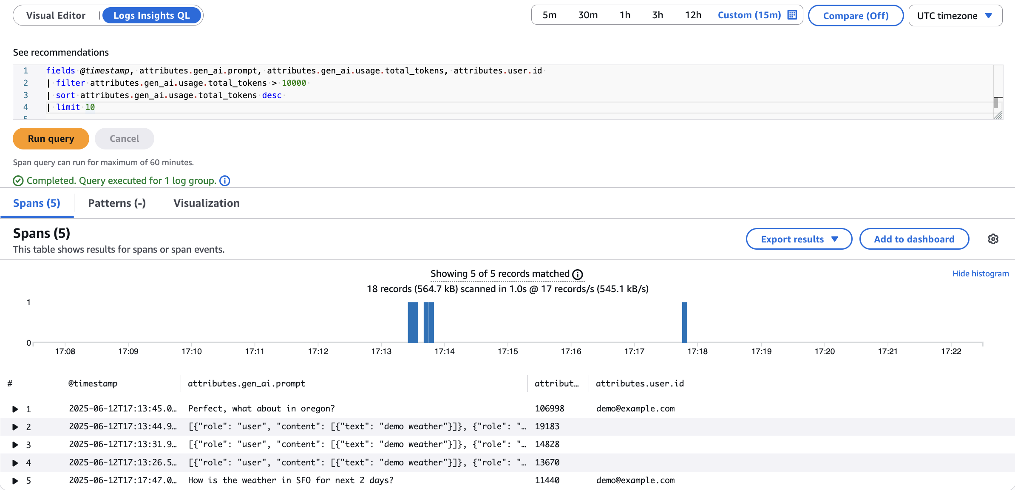Image resolution: width=1015 pixels, height=490 pixels.
Task: Open the Export results dropdown
Action: tap(799, 239)
